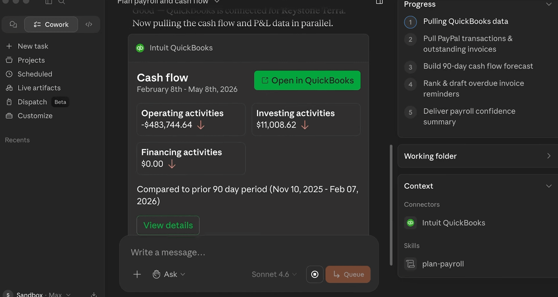Image resolution: width=558 pixels, height=297 pixels.
Task: Toggle the sidebar panel icon
Action: 49,2
